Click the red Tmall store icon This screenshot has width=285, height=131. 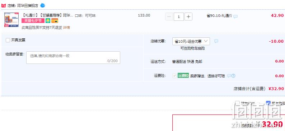tap(4, 5)
